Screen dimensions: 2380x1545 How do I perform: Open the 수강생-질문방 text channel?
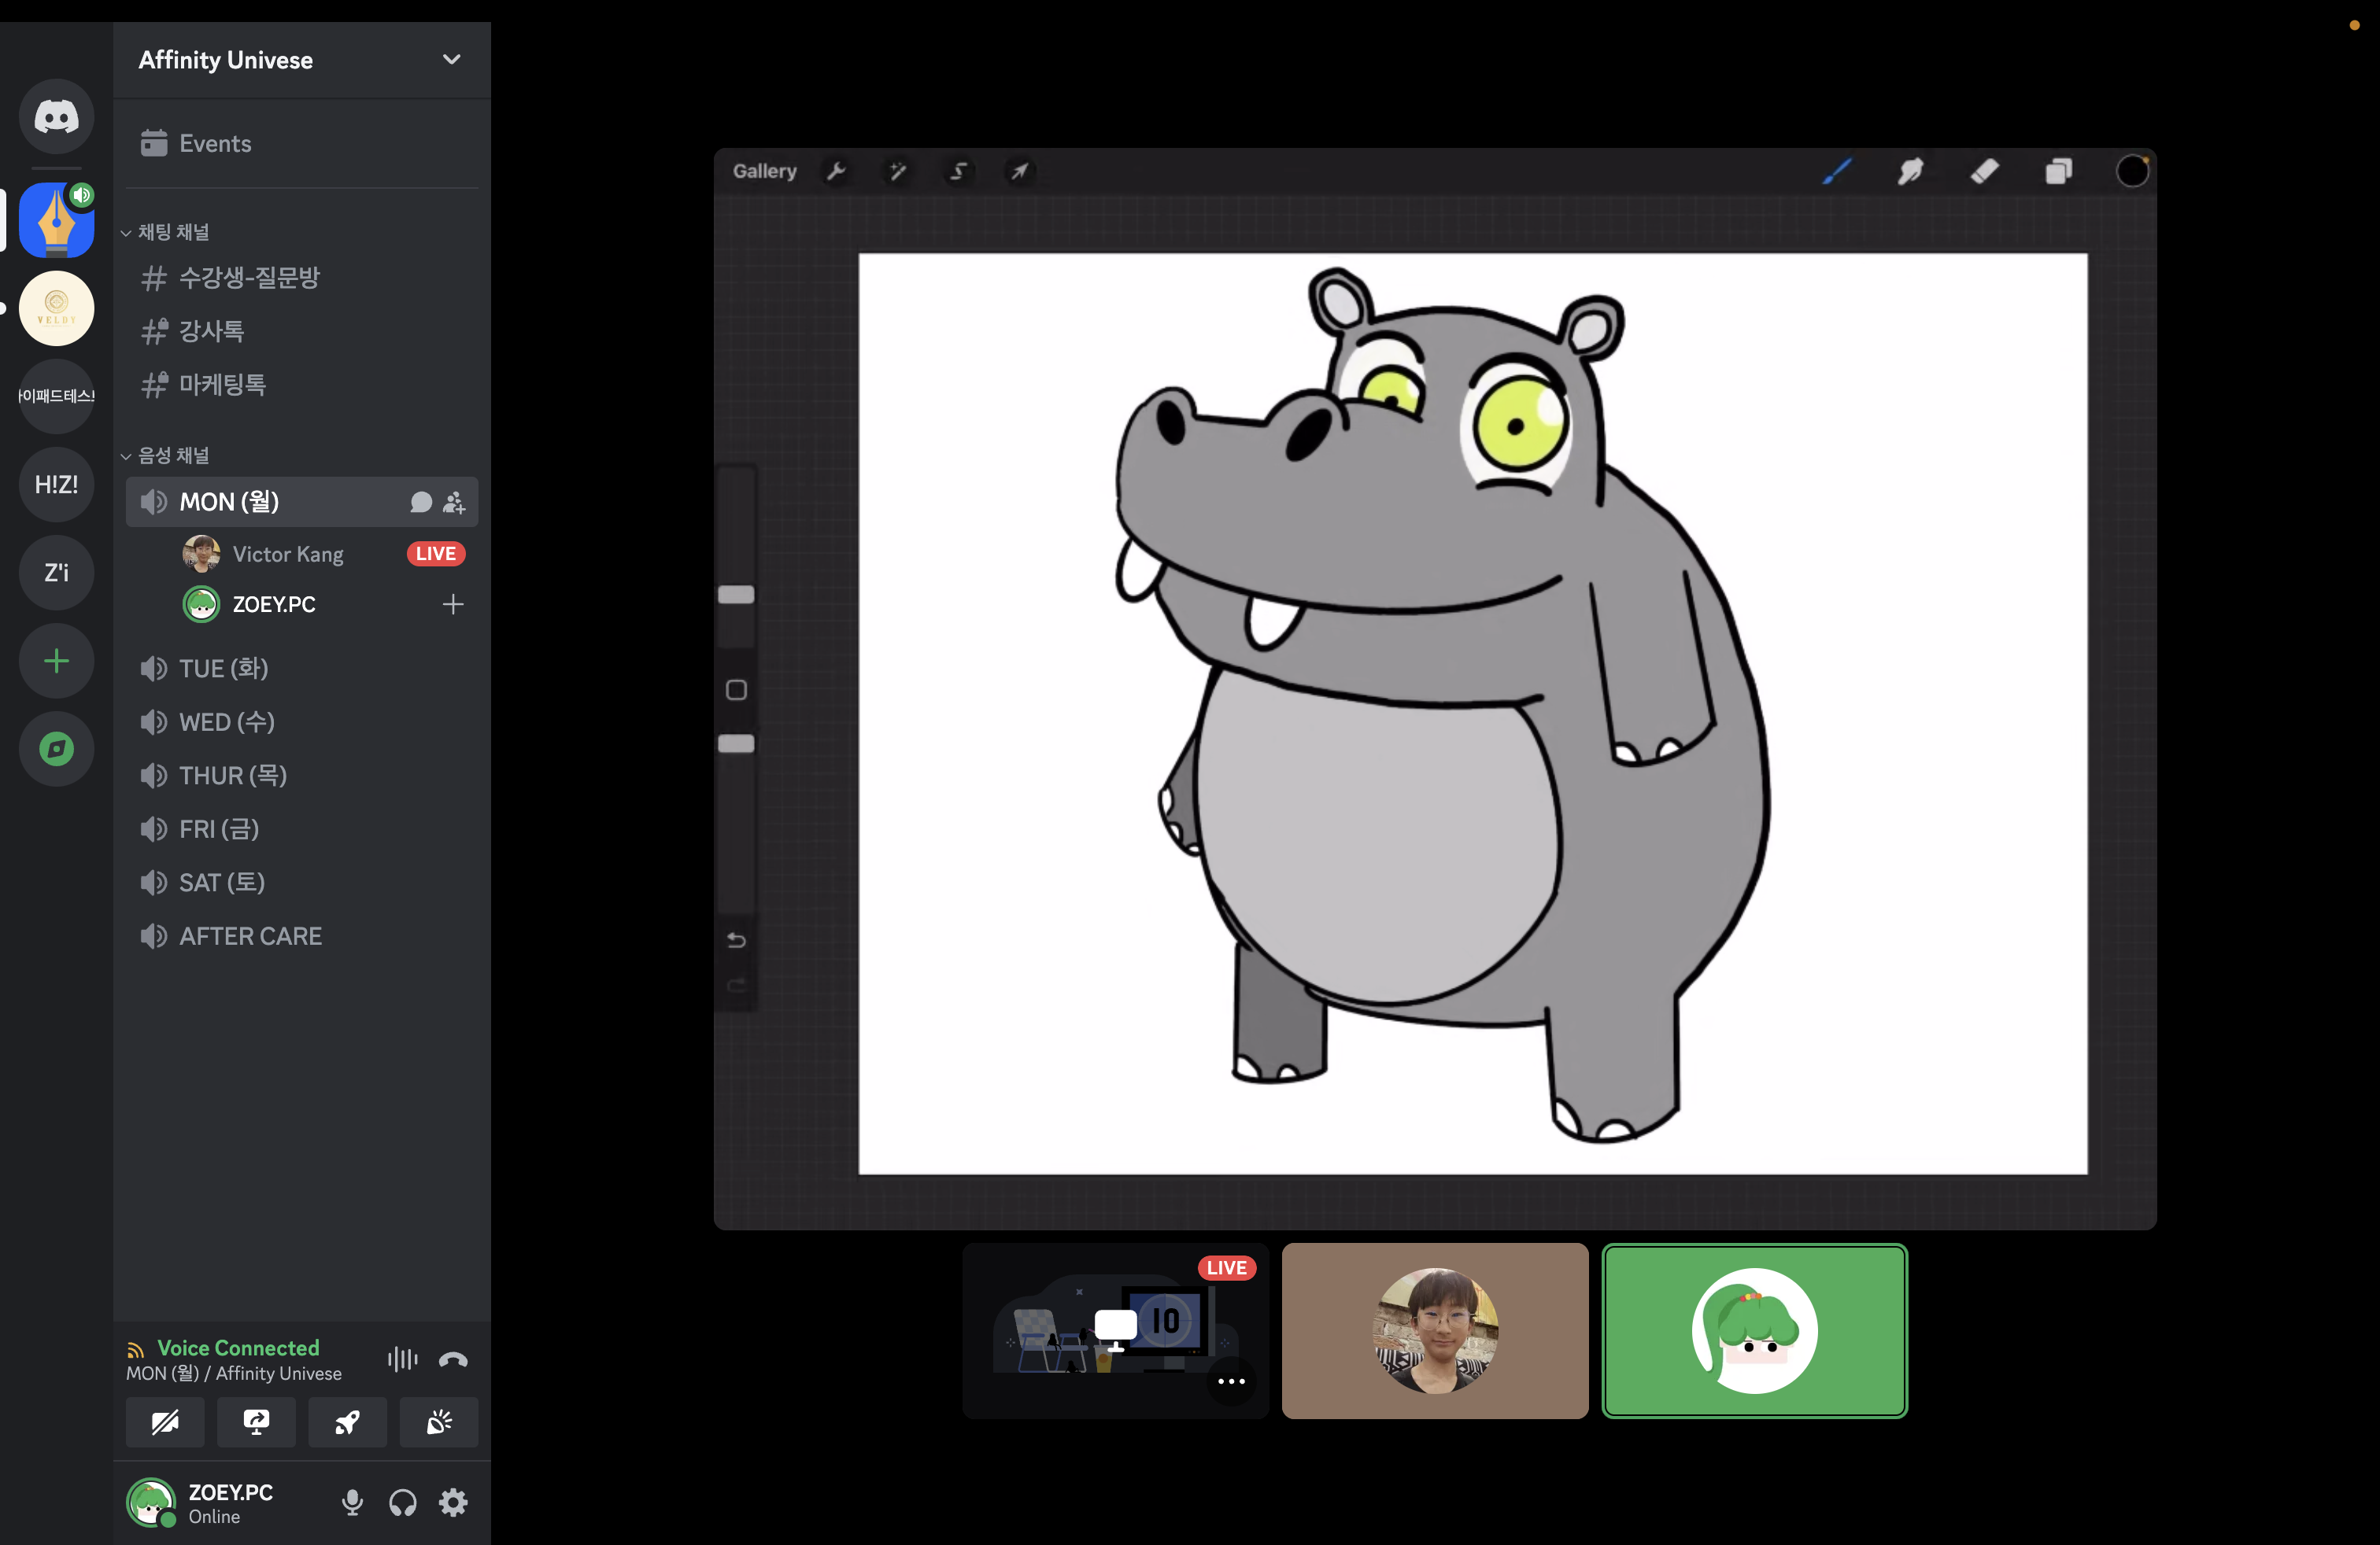(249, 278)
